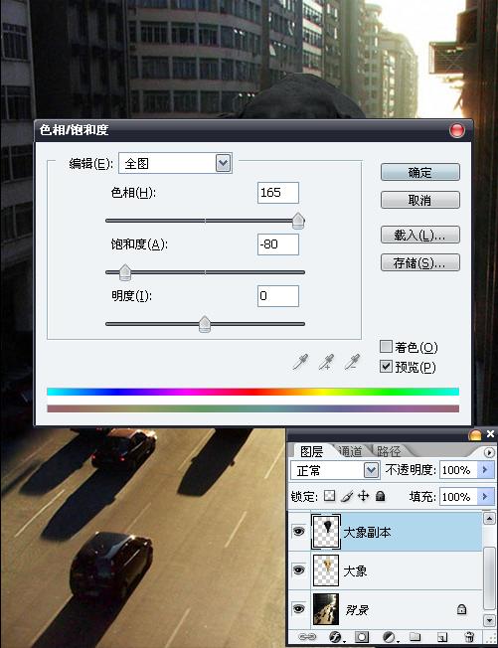Enable the 着色(O) colorize checkbox
The width and height of the screenshot is (498, 648).
[x=386, y=346]
